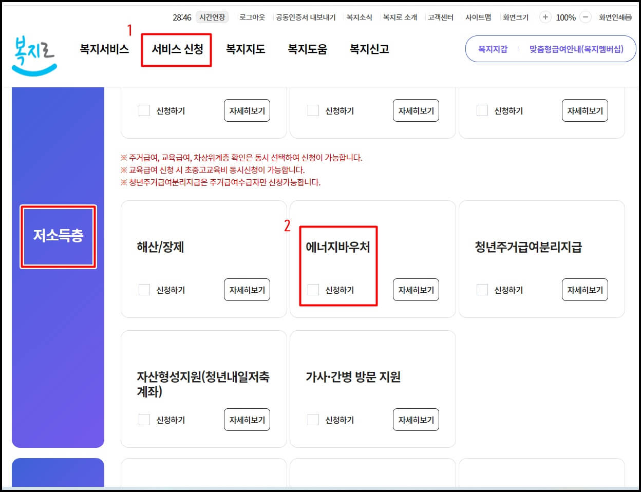
Task: Open the 복지지도 menu
Action: pos(245,49)
